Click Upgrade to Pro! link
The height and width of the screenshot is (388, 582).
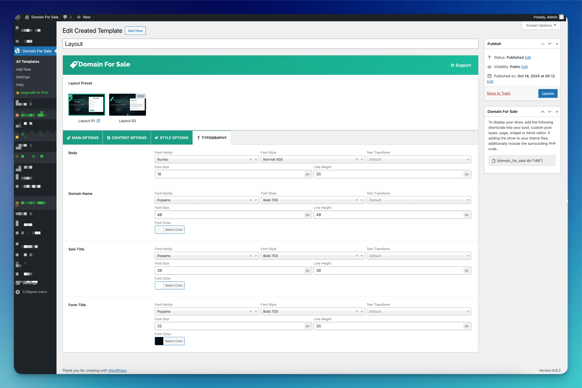(x=34, y=92)
